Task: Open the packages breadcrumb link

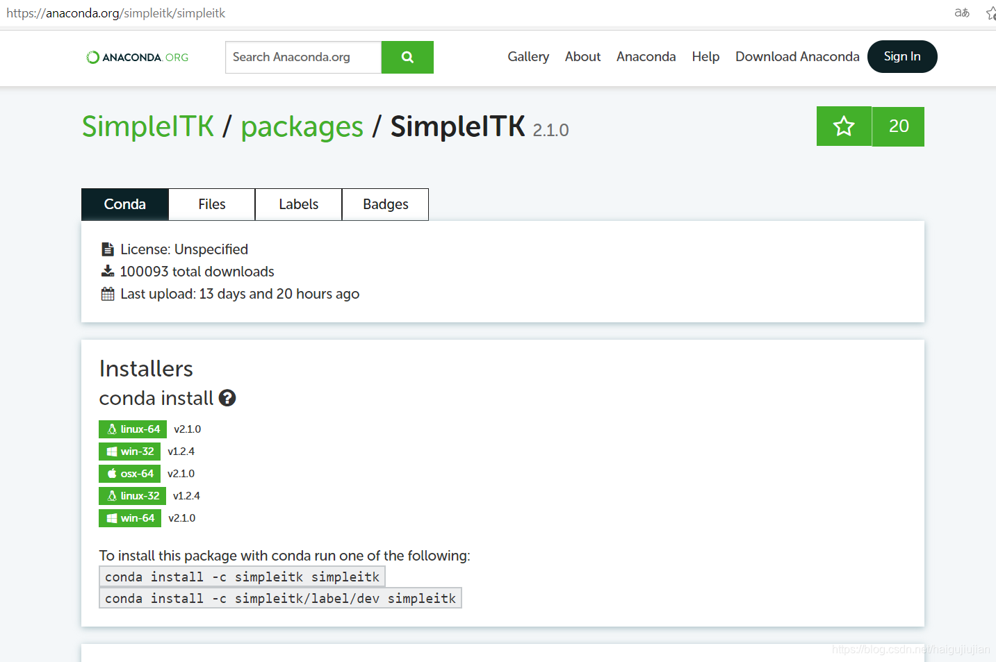Action: (302, 126)
